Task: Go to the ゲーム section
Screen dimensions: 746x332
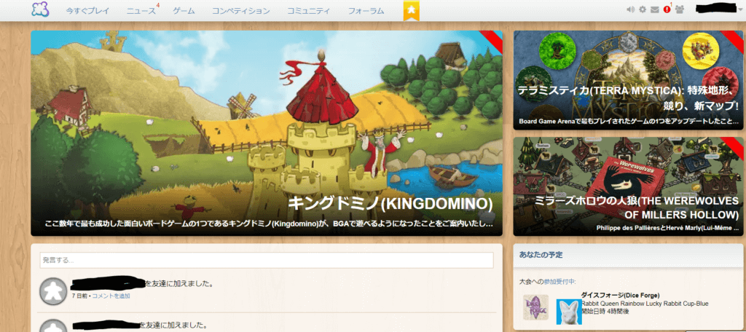Action: (x=184, y=11)
